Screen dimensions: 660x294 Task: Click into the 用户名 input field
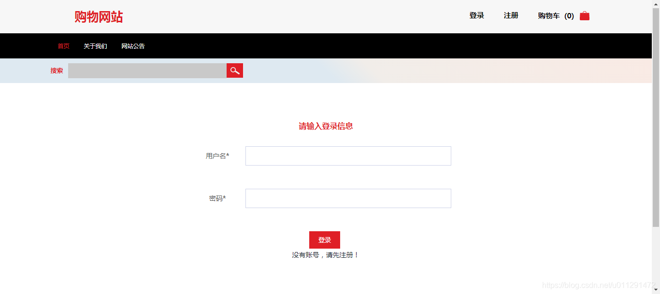(x=348, y=156)
